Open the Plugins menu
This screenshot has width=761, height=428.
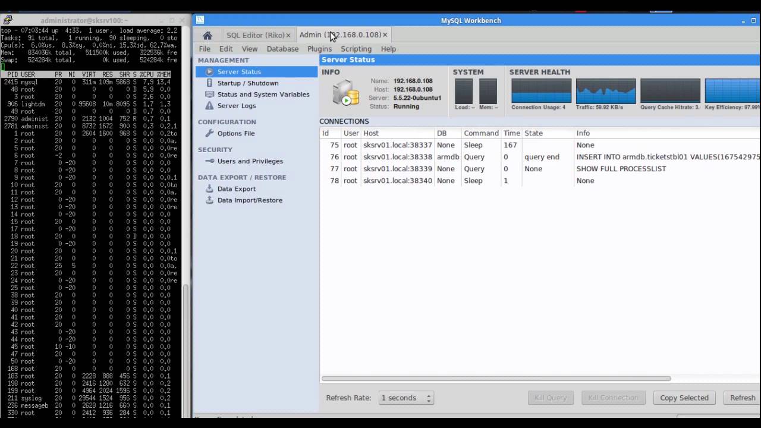[319, 49]
